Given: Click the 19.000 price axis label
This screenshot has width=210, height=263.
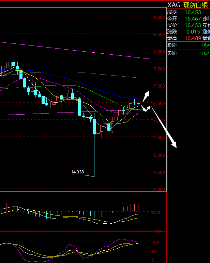Looking at the screenshot, I should tap(158, 17).
